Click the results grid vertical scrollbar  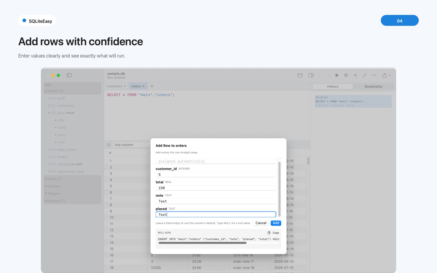[308, 161]
